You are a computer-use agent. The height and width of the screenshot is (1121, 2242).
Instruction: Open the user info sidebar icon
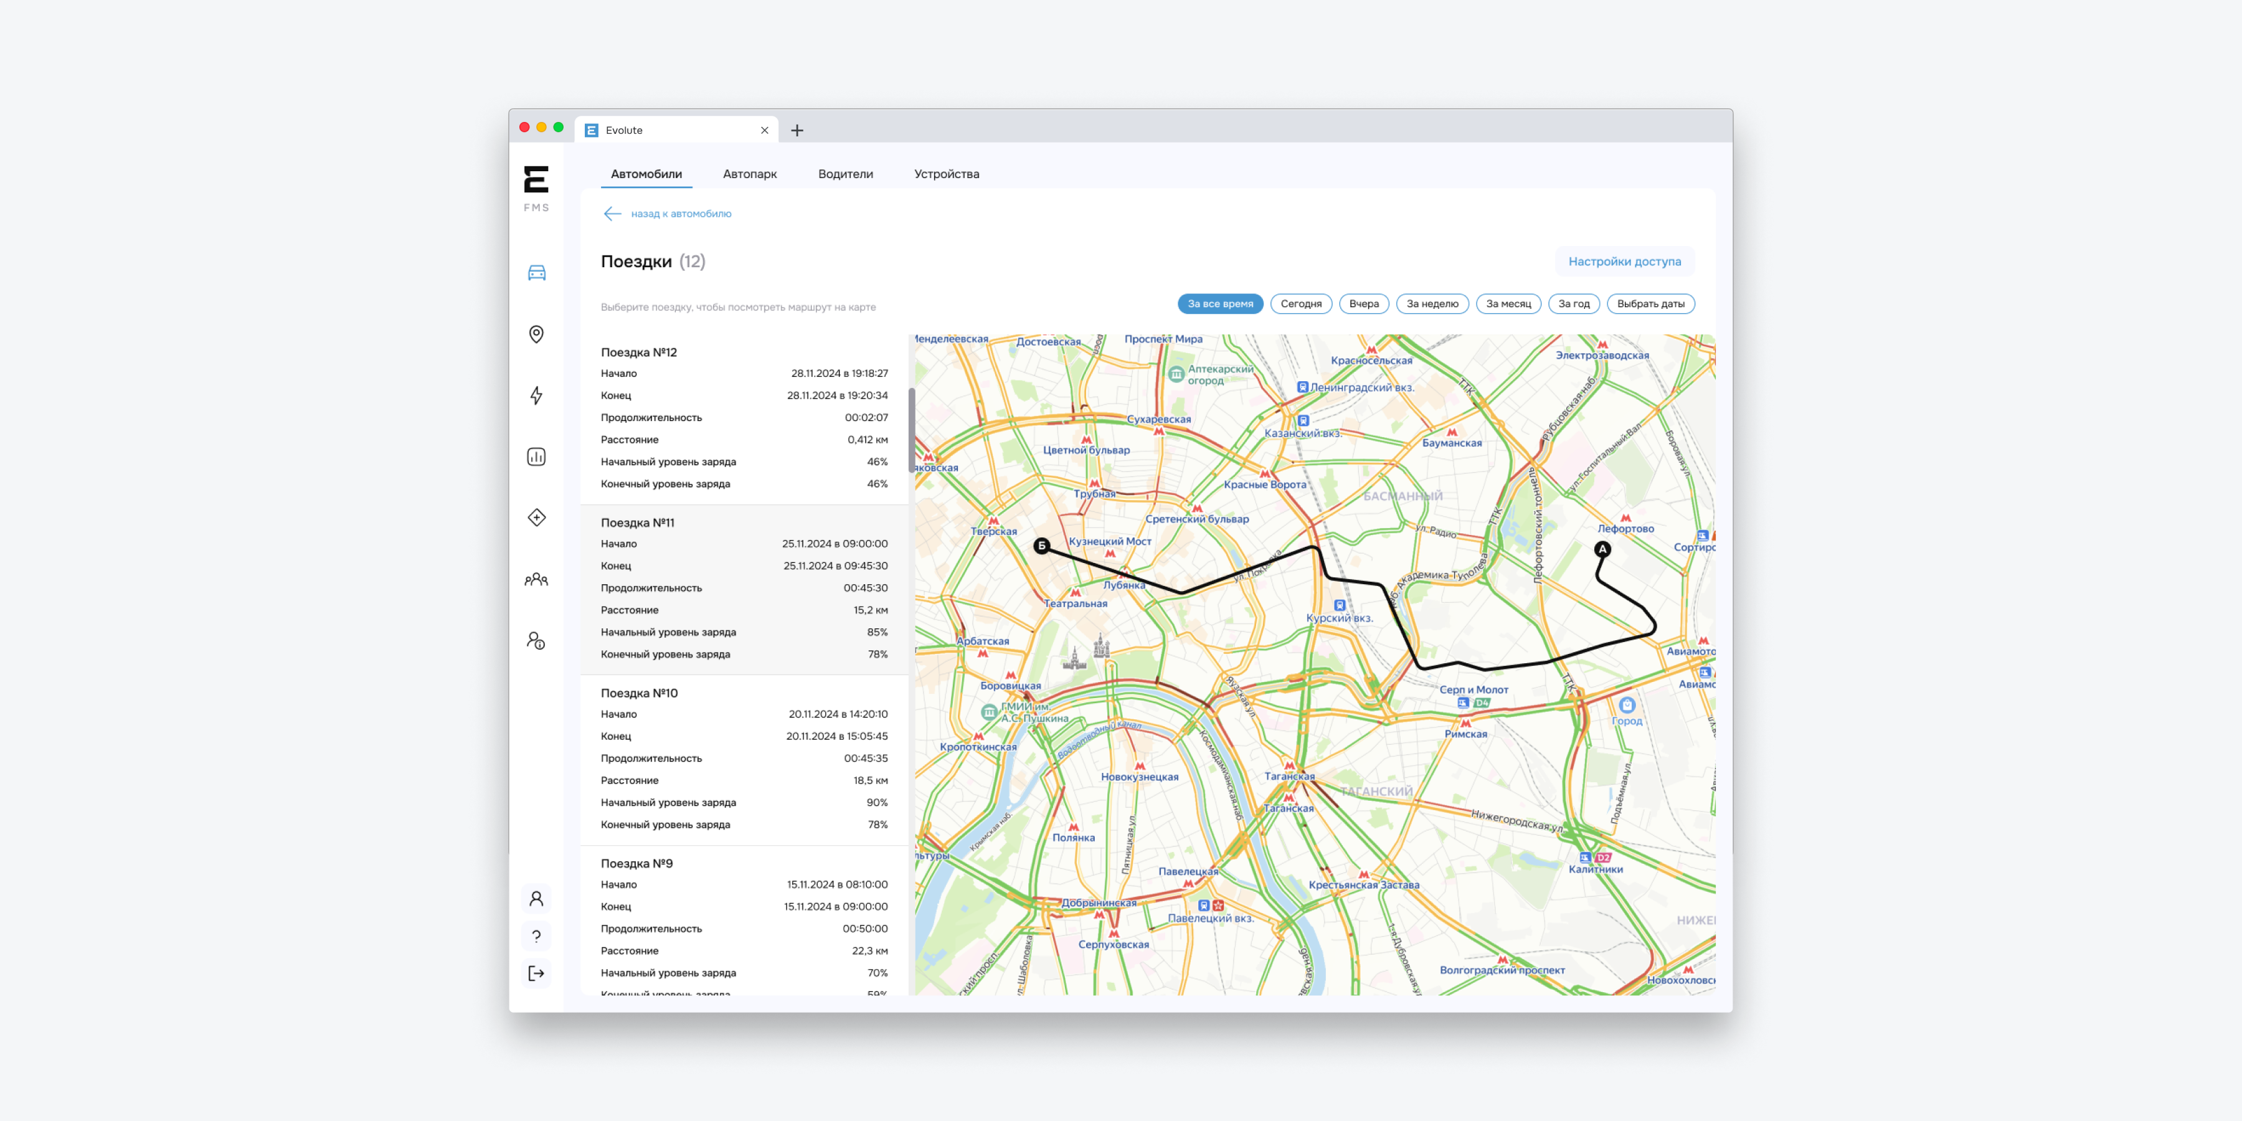(536, 641)
